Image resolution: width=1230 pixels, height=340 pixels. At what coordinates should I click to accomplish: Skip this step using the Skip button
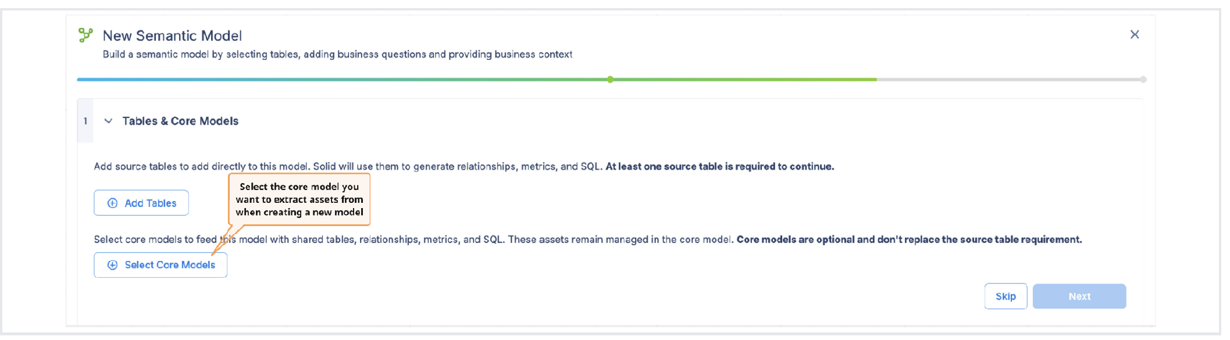click(x=1006, y=296)
